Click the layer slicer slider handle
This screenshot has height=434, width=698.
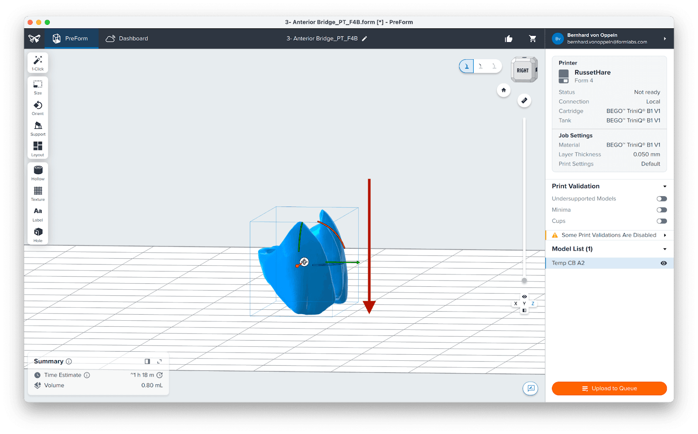[524, 281]
